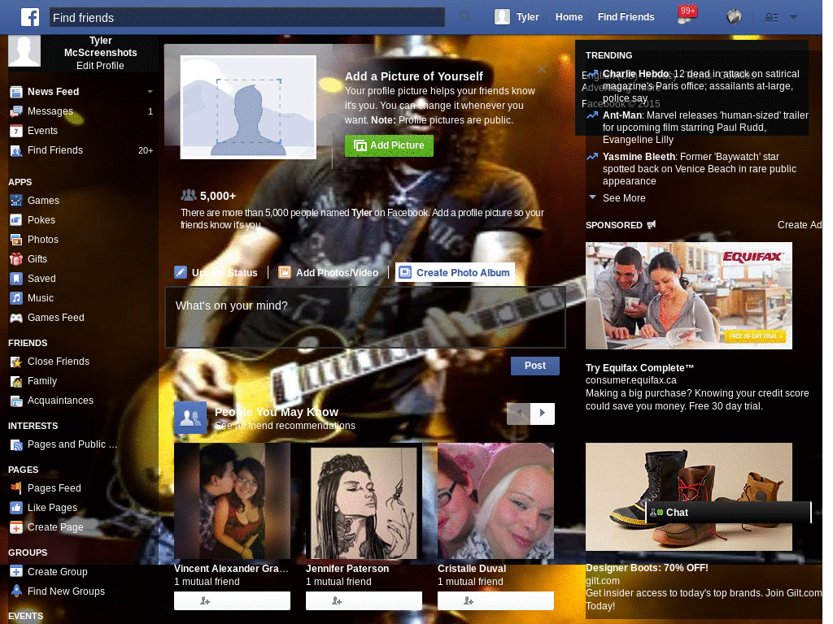Open the notifications flag with 99+ badge
Image resolution: width=833 pixels, height=624 pixels.
pyautogui.click(x=687, y=16)
